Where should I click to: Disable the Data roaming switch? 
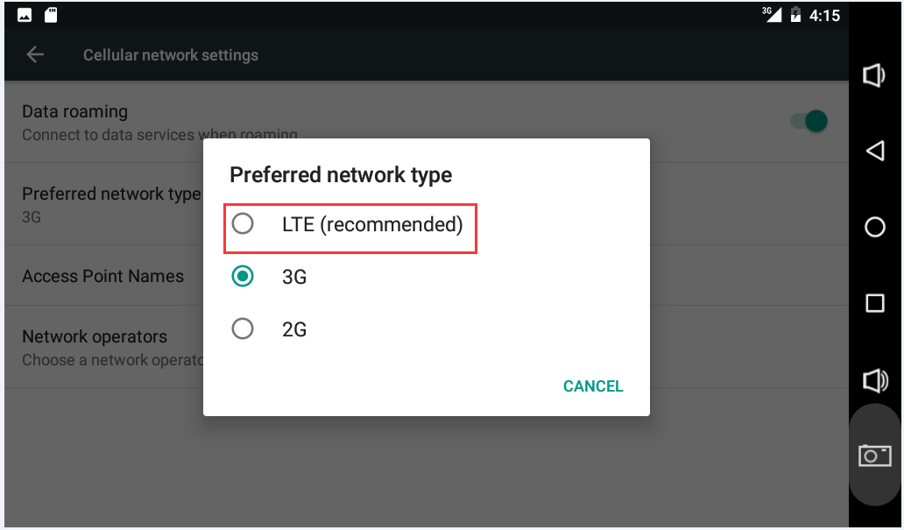tap(807, 121)
